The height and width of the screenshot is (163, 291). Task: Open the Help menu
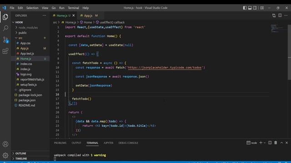(85, 8)
